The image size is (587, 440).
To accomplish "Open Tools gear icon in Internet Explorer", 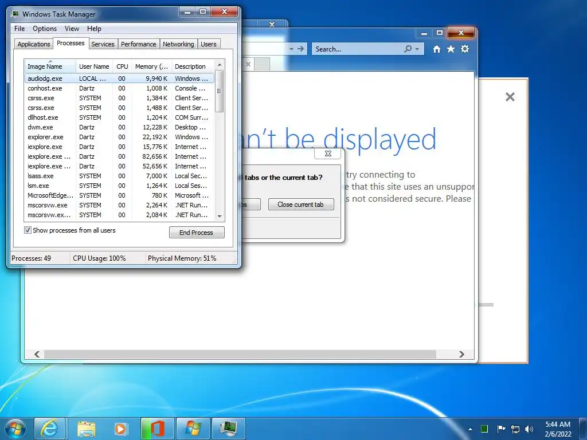I will click(x=465, y=49).
